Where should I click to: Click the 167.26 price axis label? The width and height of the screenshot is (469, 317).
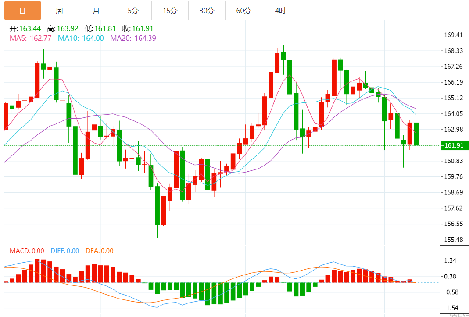click(x=454, y=67)
